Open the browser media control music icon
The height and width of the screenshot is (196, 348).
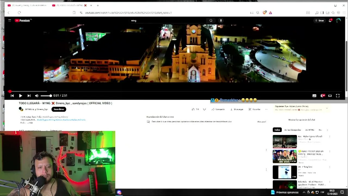(317, 13)
